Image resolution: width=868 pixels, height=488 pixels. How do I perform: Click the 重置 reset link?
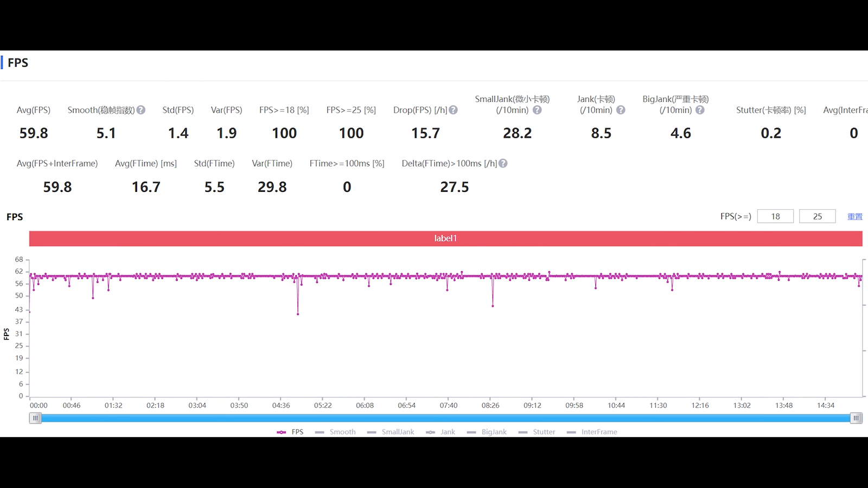855,216
